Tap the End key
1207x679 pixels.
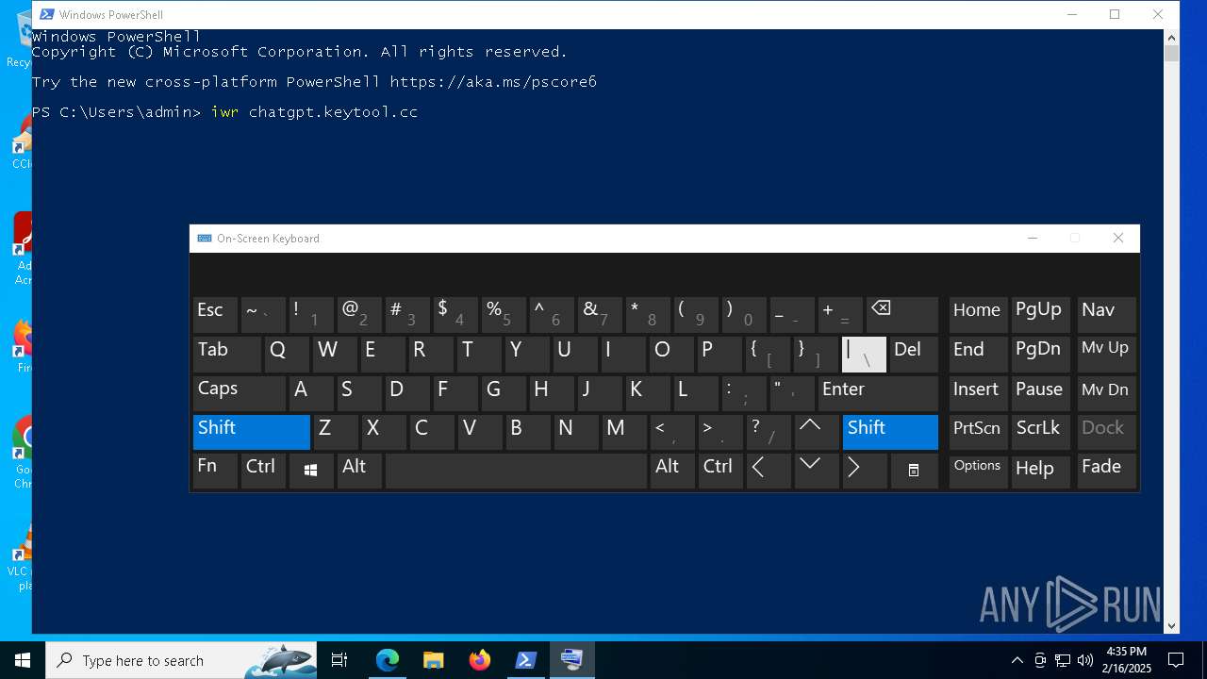click(978, 354)
